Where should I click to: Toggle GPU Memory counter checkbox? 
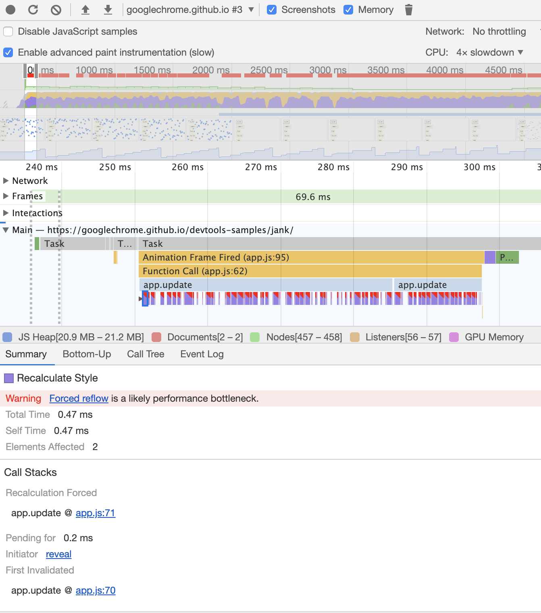click(454, 337)
